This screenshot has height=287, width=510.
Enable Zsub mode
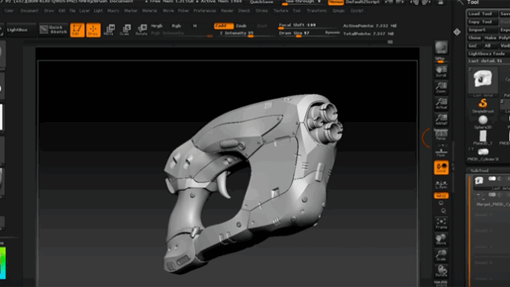pos(241,26)
